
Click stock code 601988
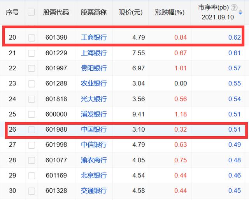click(56, 129)
